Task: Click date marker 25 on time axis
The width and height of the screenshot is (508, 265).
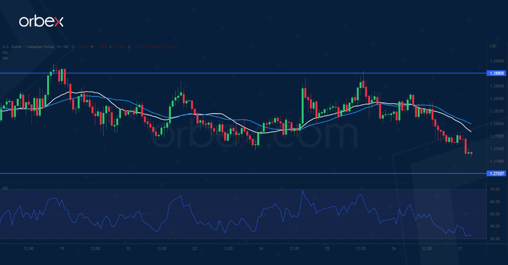Action: 328,249
